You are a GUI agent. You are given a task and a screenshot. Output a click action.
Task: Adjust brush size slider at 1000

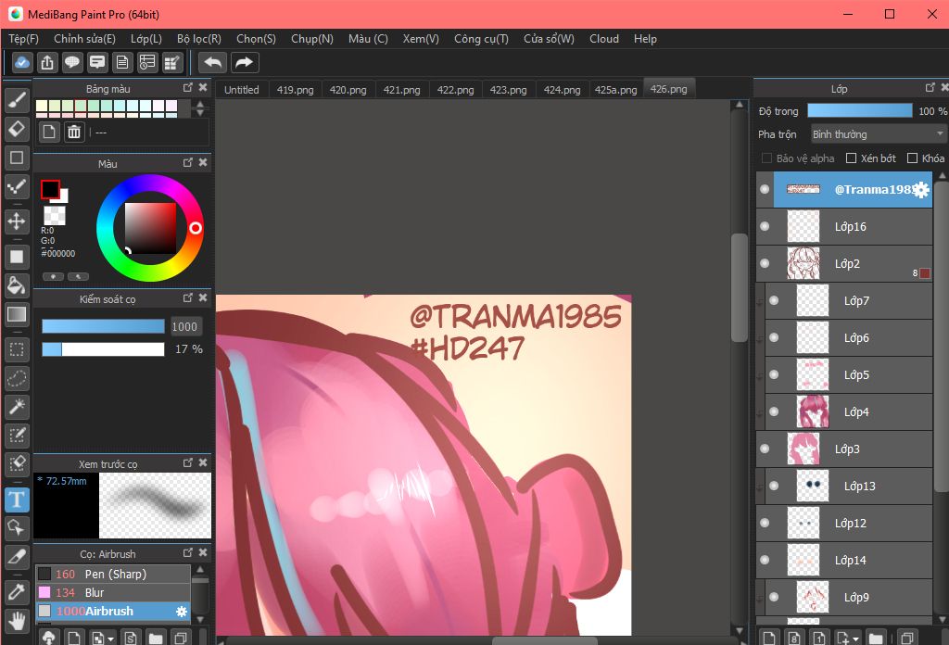(103, 326)
